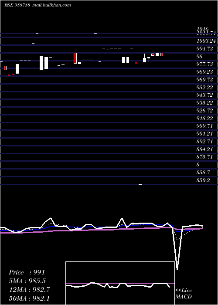
Task: Click the 12MA : 982.7 value
Action: coord(29,290)
